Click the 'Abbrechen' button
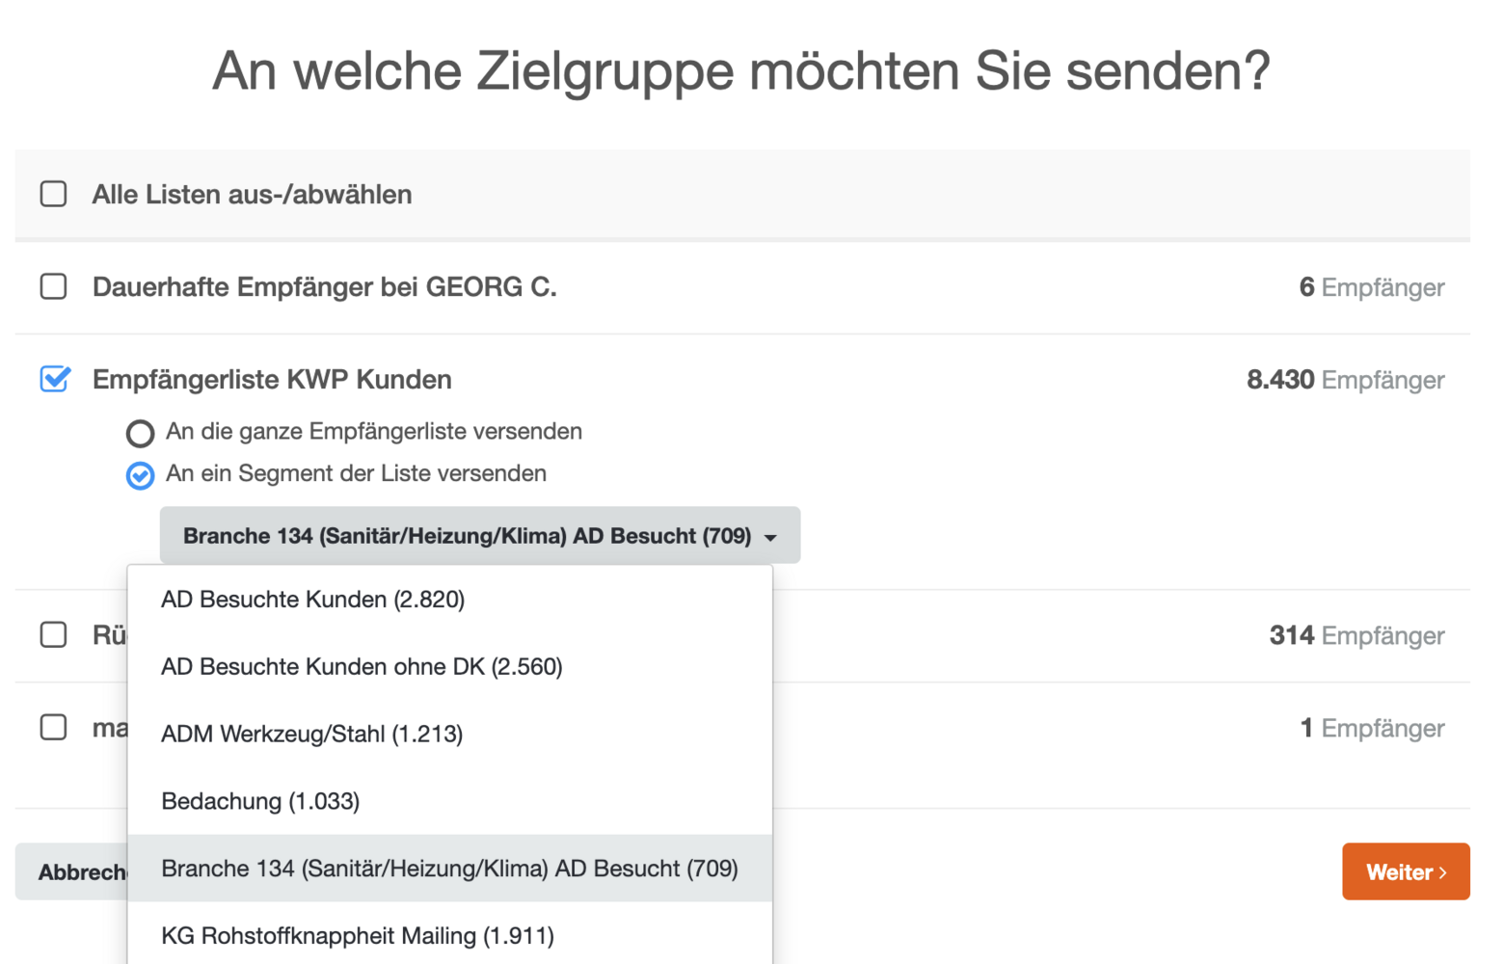 [72, 872]
